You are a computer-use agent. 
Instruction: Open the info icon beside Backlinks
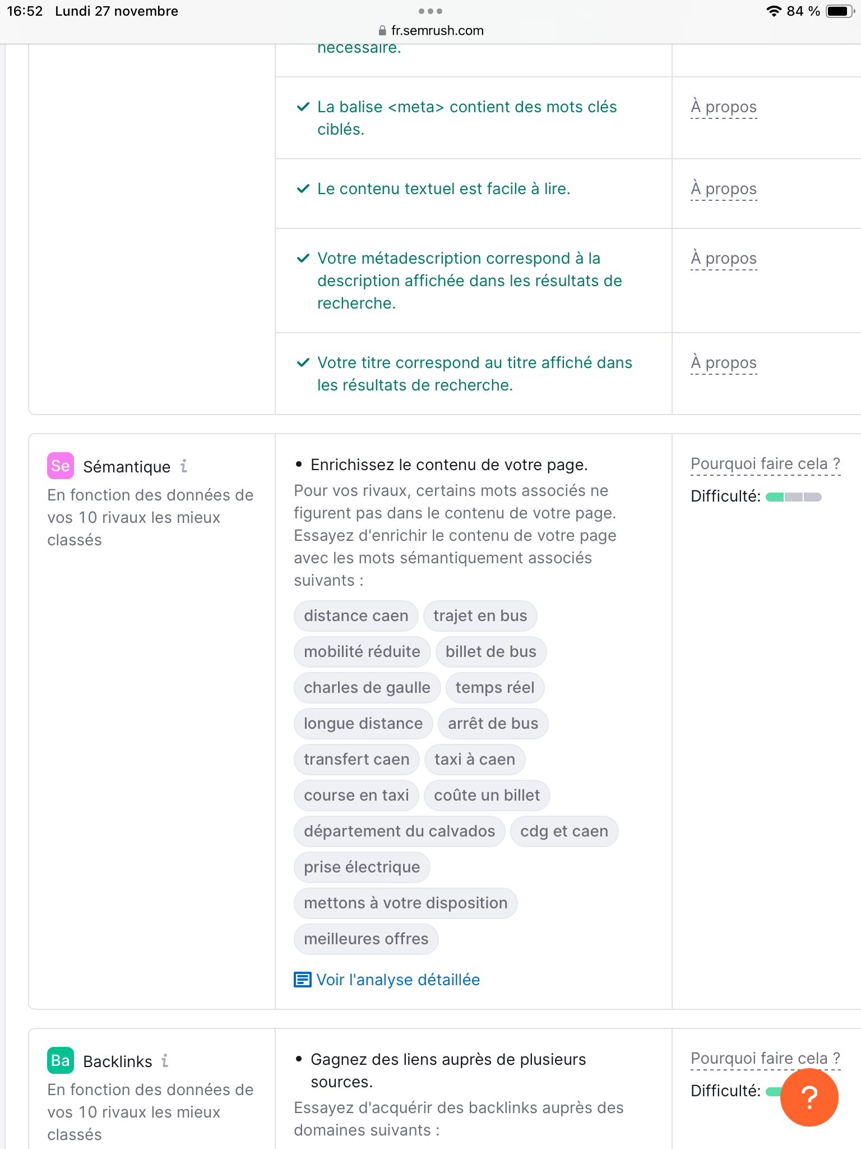[165, 1060]
